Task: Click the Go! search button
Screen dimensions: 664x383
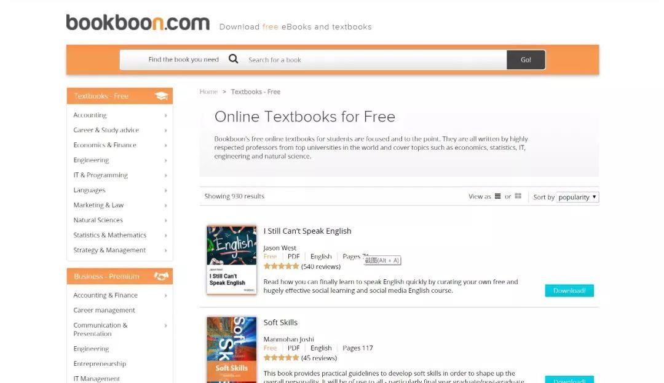Action: click(x=526, y=60)
